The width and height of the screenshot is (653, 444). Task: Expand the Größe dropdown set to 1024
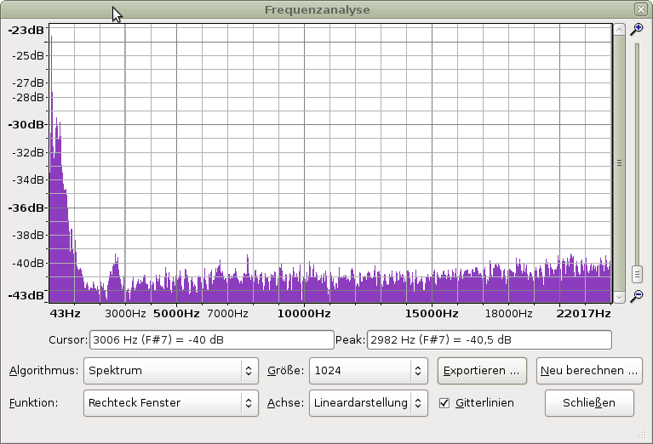(368, 371)
